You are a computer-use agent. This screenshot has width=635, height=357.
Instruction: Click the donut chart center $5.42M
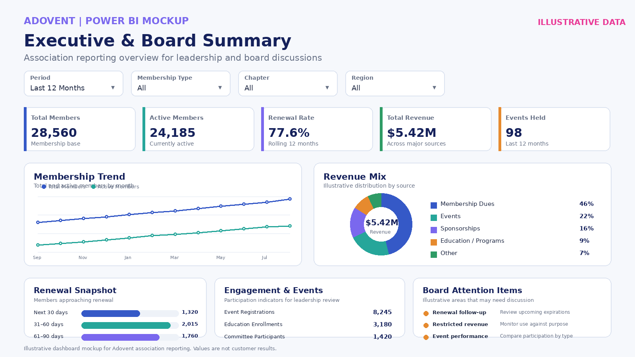(382, 223)
